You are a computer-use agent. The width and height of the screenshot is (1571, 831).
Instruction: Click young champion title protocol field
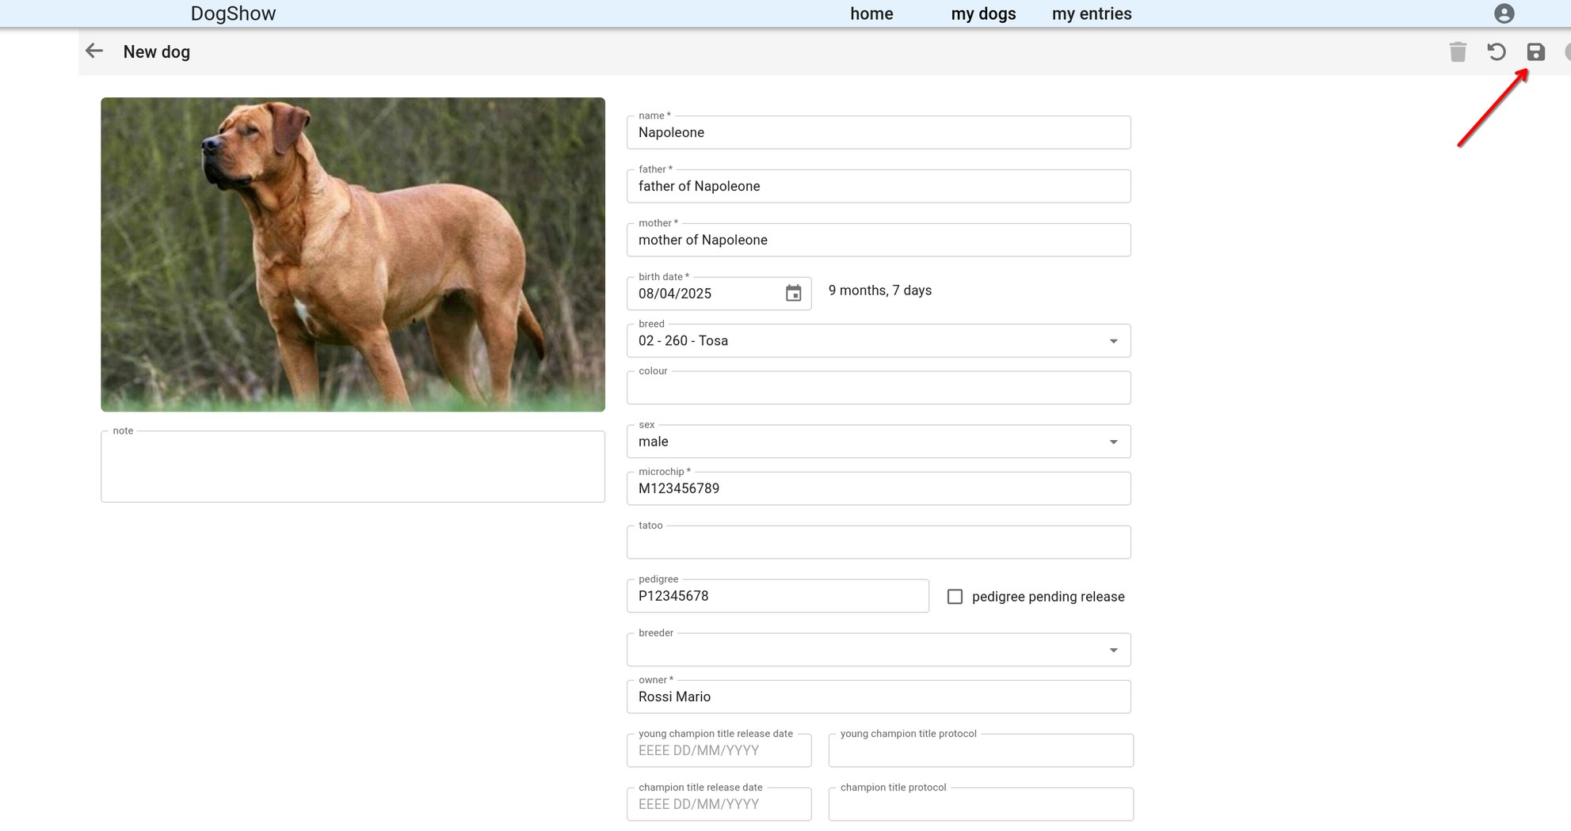981,750
